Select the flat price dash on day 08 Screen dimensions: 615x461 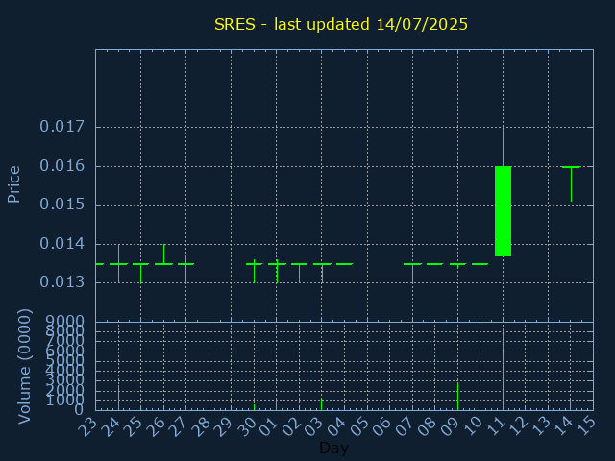coord(435,264)
